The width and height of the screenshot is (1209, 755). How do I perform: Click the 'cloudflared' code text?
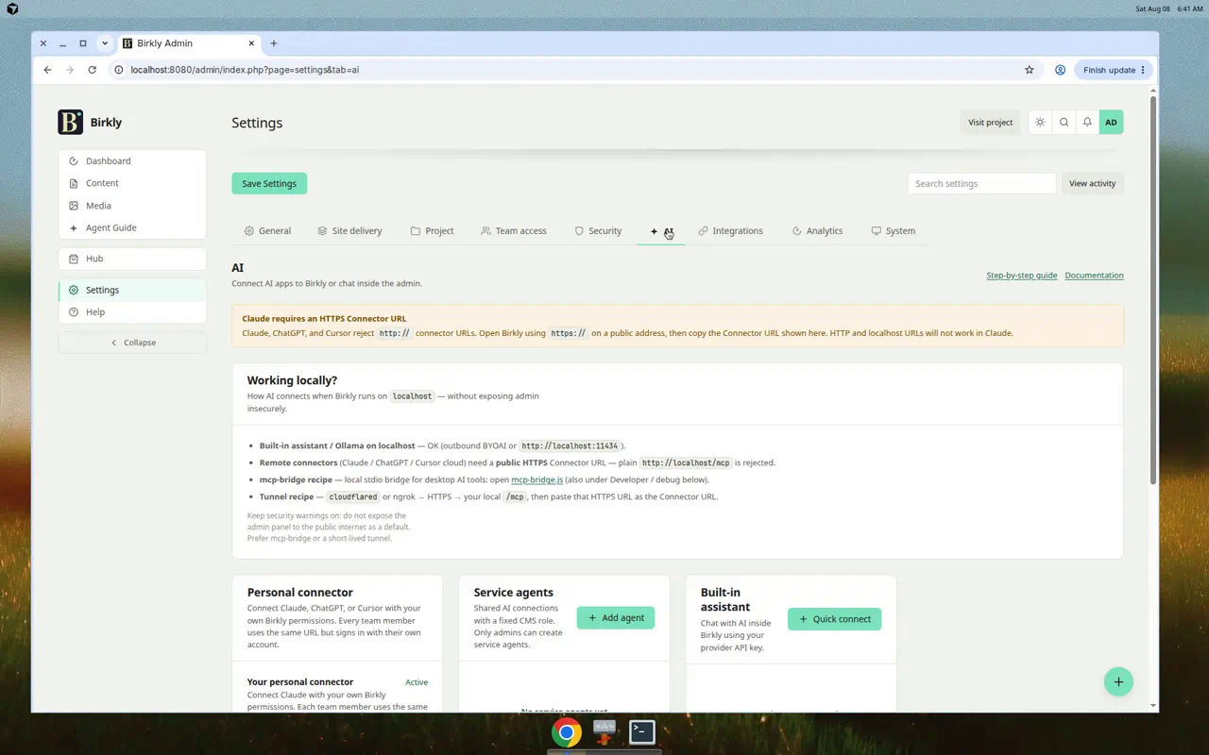(353, 497)
